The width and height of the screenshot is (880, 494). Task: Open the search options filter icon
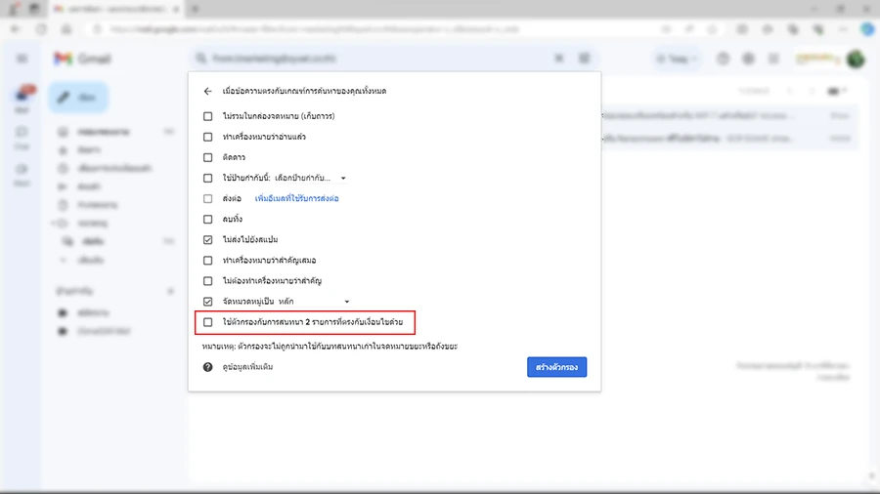(x=586, y=59)
